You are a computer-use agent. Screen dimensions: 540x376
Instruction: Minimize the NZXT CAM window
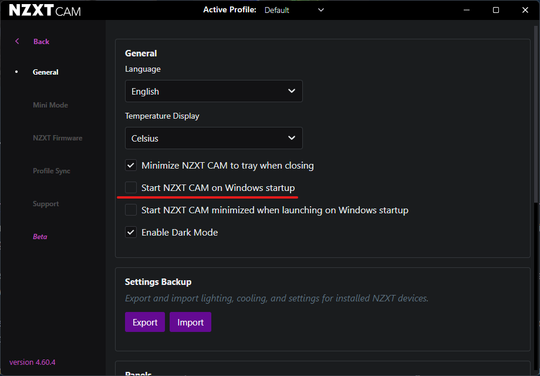pos(467,10)
